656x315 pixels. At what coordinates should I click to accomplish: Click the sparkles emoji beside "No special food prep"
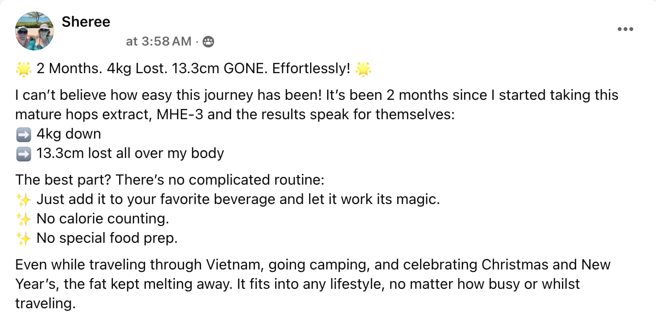tap(23, 238)
